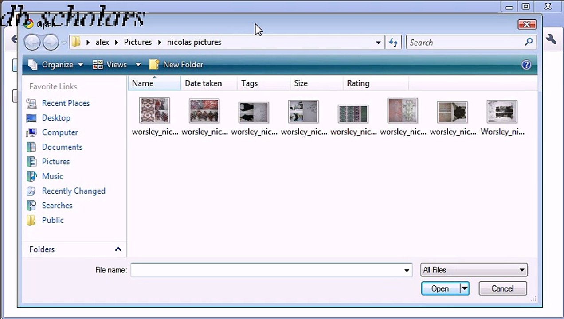Select the capitalized 'Worsley_ni...' thumbnail
The image size is (564, 319).
(x=502, y=111)
